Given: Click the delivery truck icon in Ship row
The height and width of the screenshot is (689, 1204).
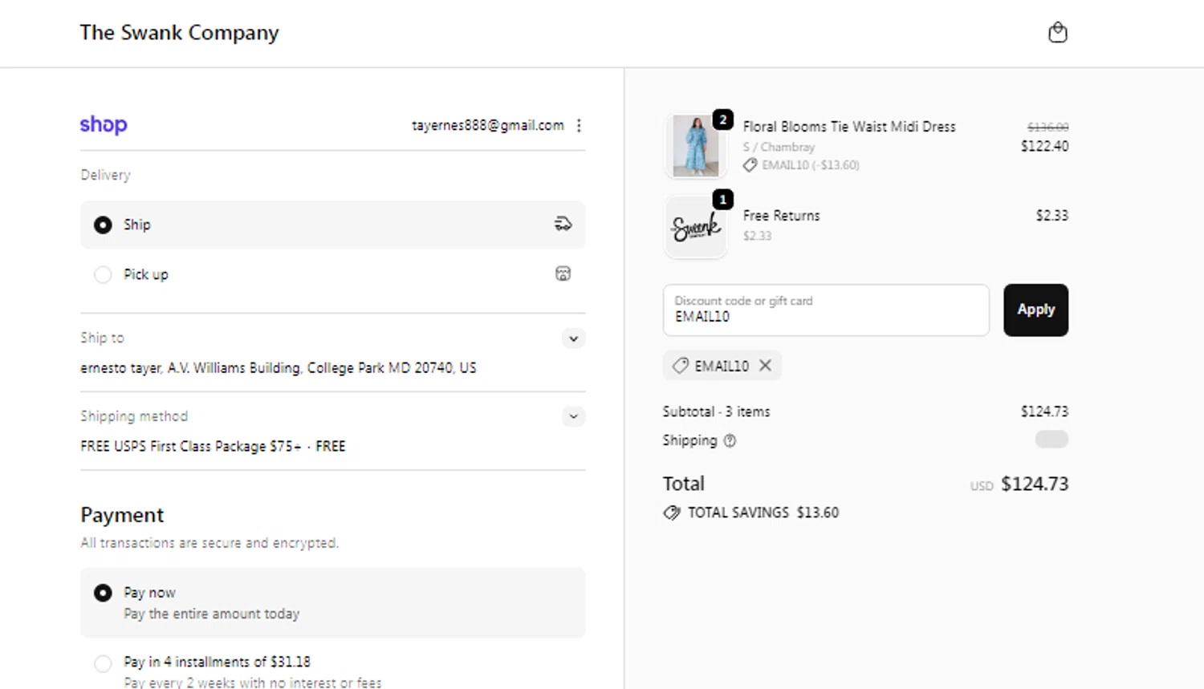Looking at the screenshot, I should (563, 224).
